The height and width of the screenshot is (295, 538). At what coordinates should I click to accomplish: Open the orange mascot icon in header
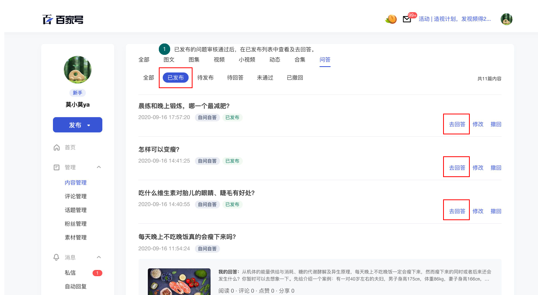tap(391, 19)
